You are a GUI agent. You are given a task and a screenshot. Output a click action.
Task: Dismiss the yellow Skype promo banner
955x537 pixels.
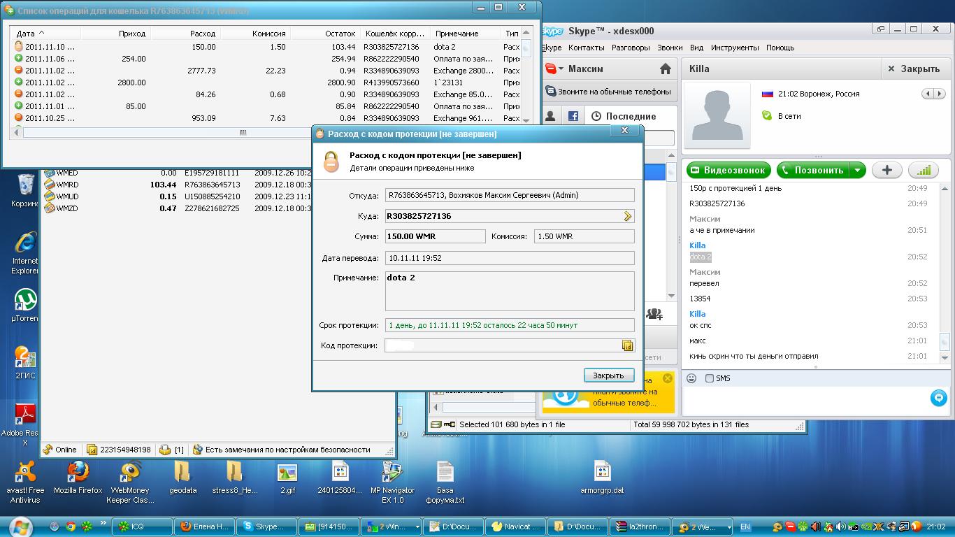[668, 378]
